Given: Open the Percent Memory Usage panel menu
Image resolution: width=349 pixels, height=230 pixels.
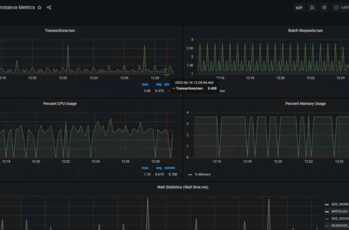Looking at the screenshot, I should [x=305, y=103].
